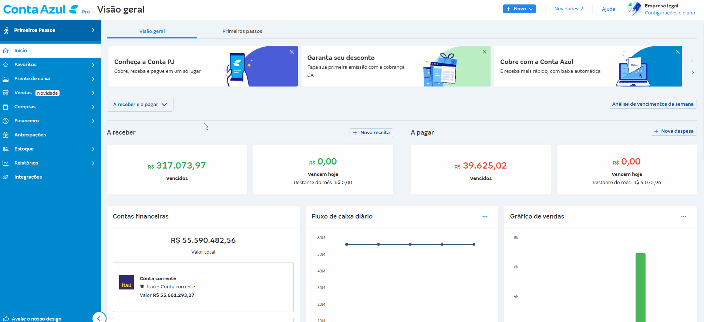This screenshot has height=322, width=704.
Task: Click the company rocket avatar icon
Action: (x=634, y=9)
